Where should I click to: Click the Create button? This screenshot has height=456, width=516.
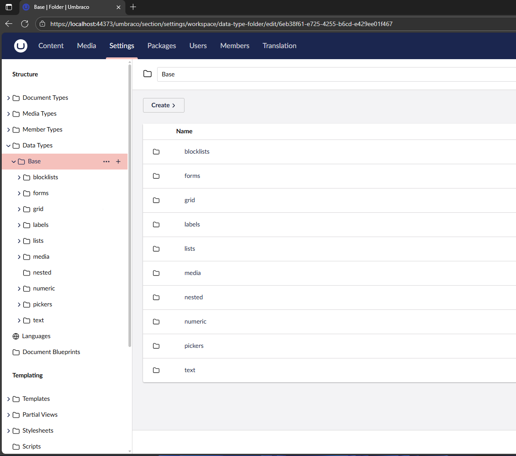[163, 106]
